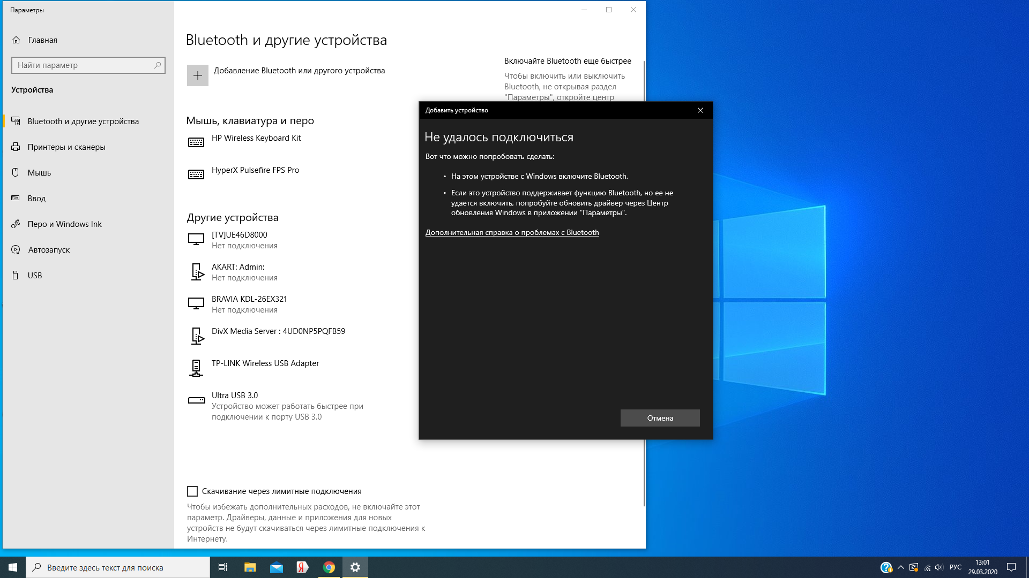Viewport: 1029px width, 578px height.
Task: Click the pen icon beside Перо и Windows Ink
Action: click(16, 224)
